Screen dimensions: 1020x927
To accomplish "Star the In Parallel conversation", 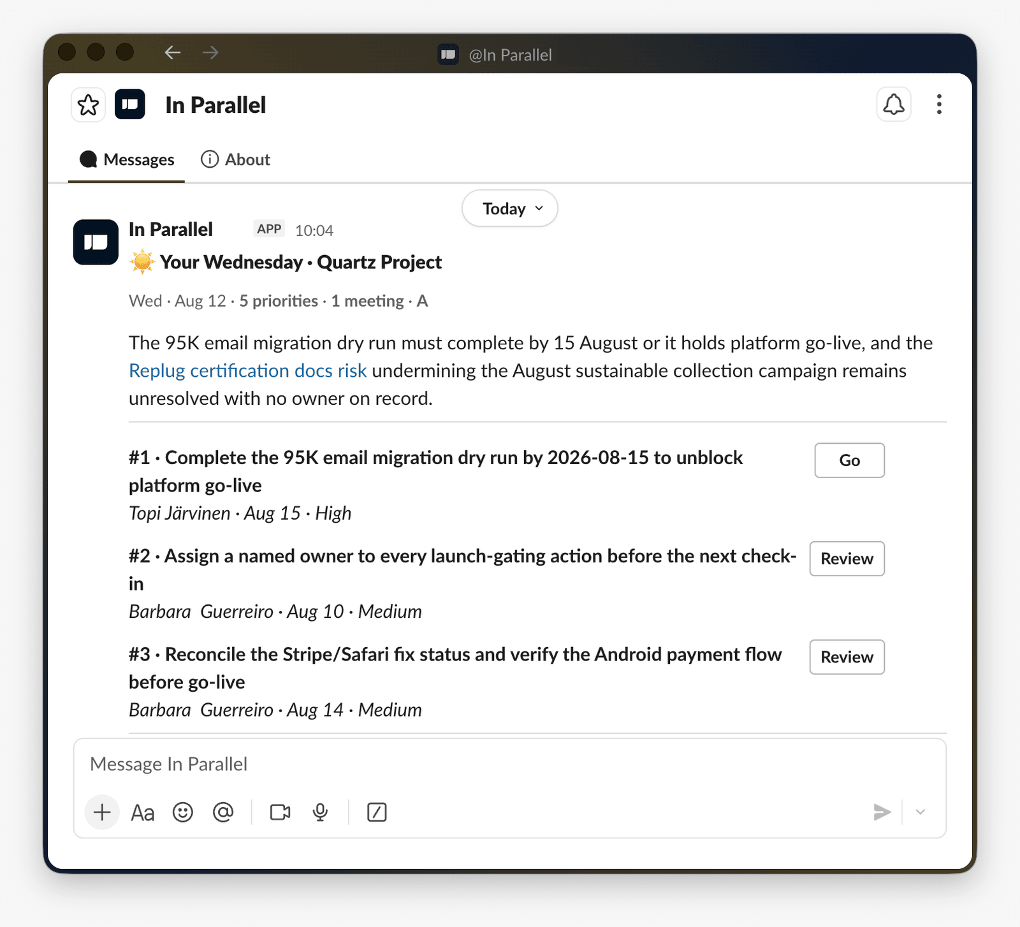I will [x=88, y=105].
